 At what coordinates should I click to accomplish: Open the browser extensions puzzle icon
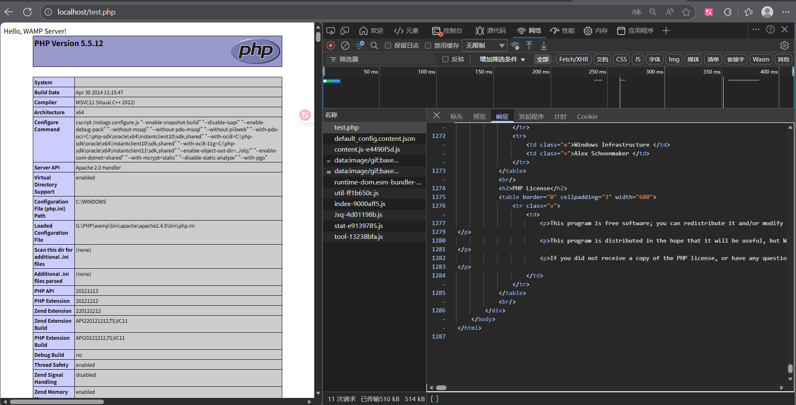pos(727,12)
